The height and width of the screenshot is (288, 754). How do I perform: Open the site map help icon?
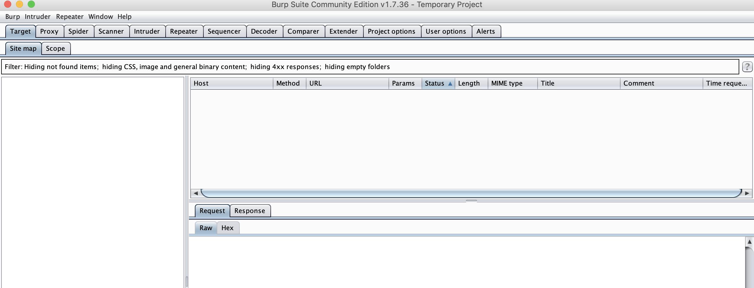tap(747, 67)
